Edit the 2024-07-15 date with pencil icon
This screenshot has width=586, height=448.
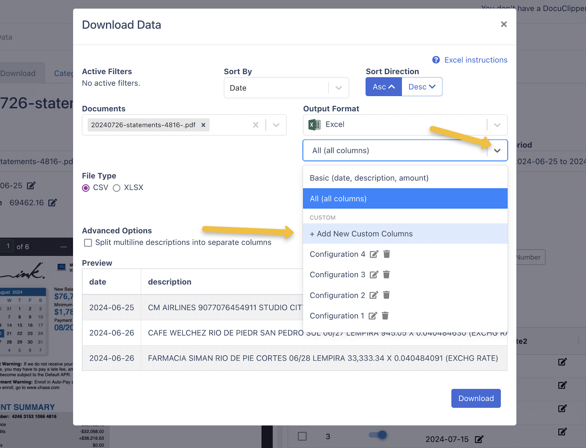click(479, 439)
